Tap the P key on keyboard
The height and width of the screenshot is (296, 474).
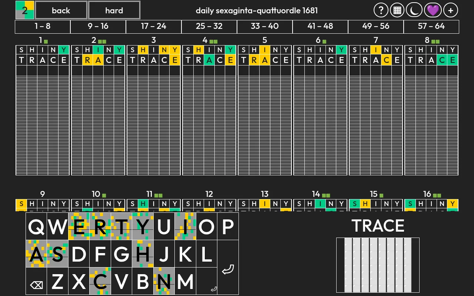click(x=228, y=226)
